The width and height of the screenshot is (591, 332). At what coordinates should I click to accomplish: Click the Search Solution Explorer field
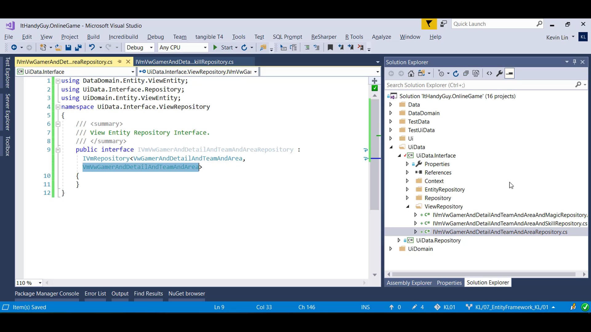[x=480, y=85]
